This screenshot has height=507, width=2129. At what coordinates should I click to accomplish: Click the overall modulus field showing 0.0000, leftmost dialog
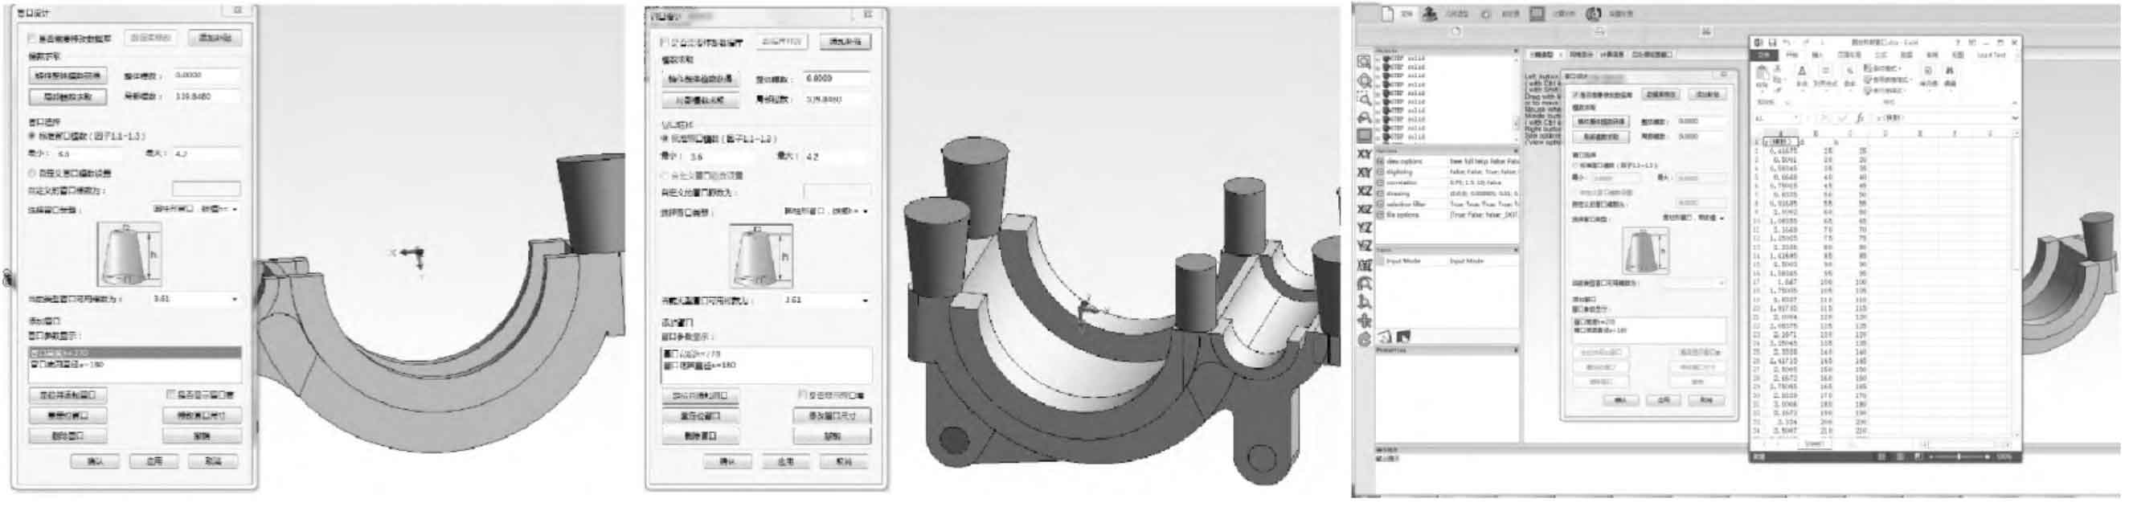(206, 76)
